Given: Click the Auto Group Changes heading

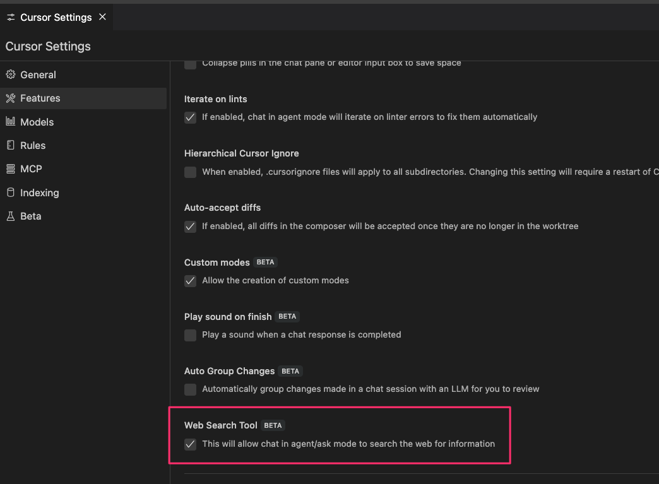Looking at the screenshot, I should click(230, 371).
